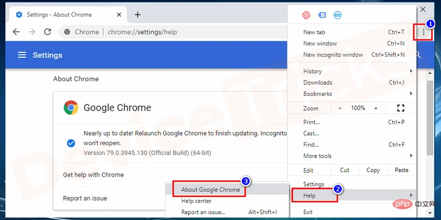Click the scrollbar down arrow
The width and height of the screenshot is (441, 220).
430,213
